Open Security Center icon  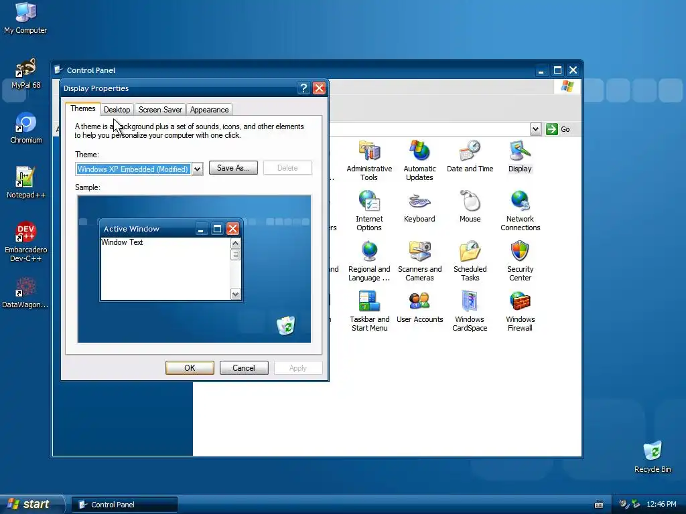pos(520,261)
